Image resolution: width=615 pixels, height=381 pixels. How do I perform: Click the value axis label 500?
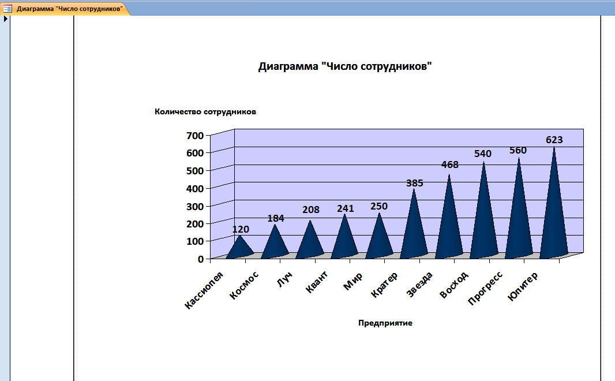tap(195, 171)
